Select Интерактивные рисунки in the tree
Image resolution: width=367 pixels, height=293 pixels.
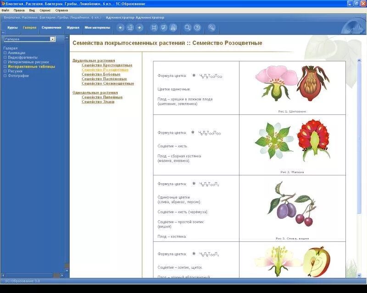[28, 62]
